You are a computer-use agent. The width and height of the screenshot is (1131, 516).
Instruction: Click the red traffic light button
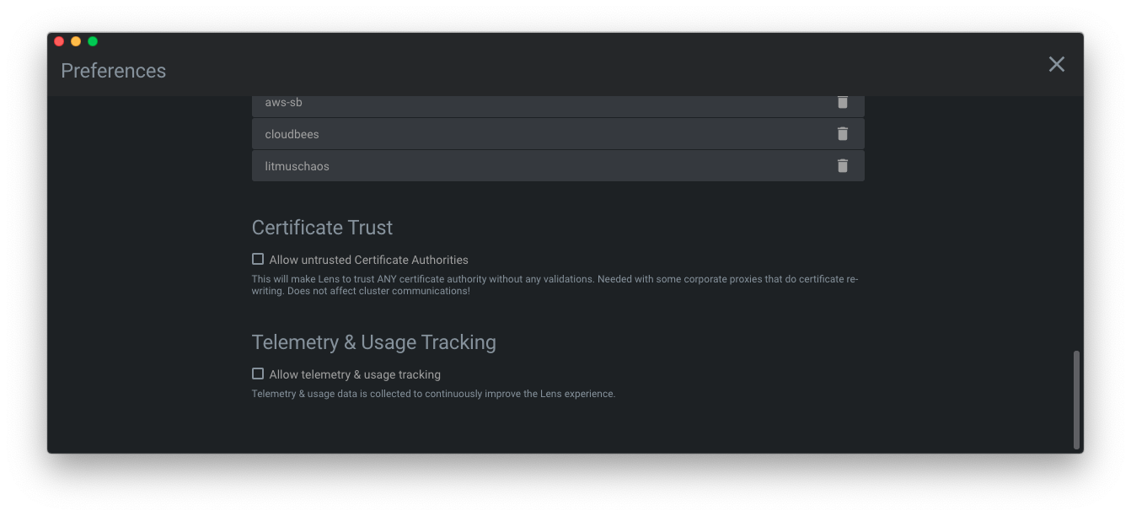tap(58, 40)
